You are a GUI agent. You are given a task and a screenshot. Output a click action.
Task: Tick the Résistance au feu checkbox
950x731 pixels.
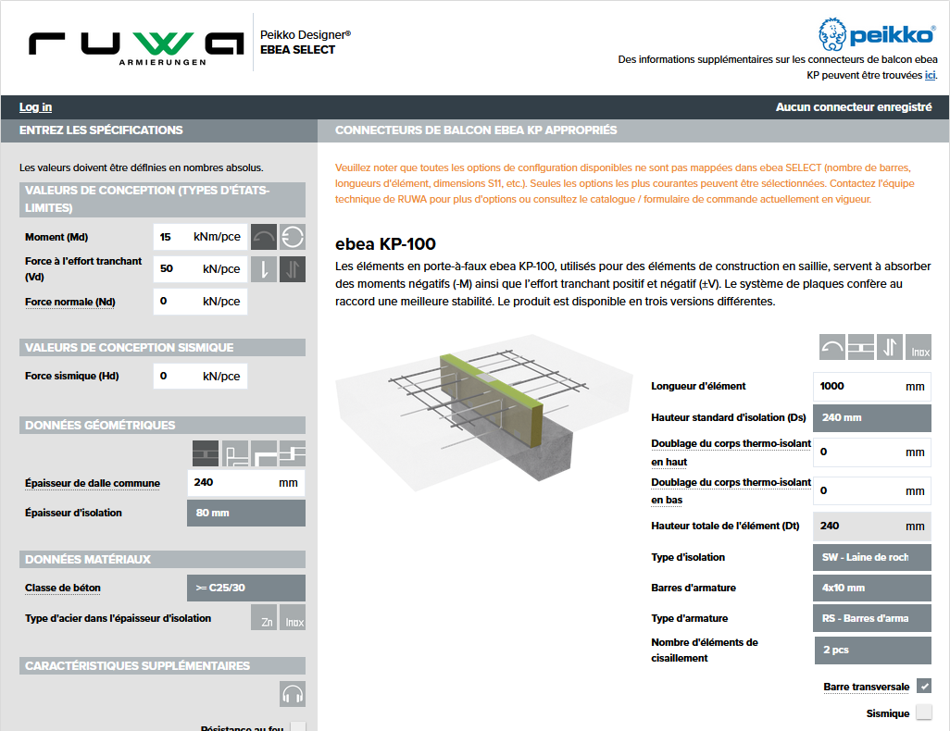(298, 726)
